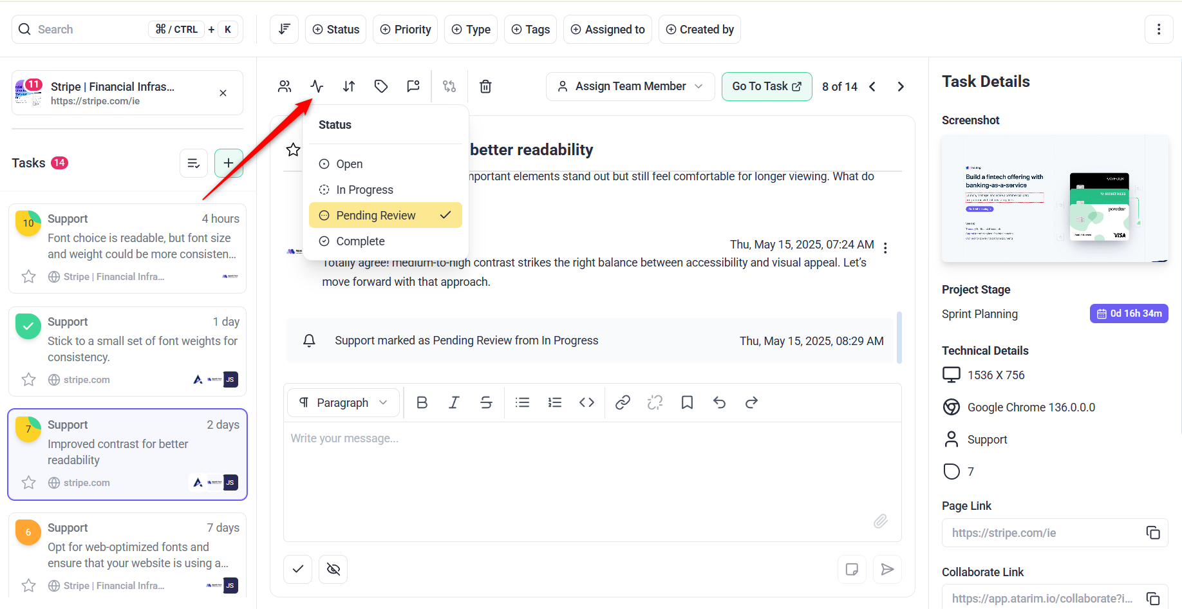Open the task screenshot thumbnail
Image resolution: width=1182 pixels, height=609 pixels.
(x=1055, y=199)
